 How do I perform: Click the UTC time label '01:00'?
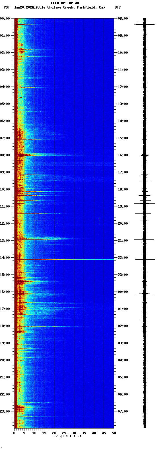[123, 309]
